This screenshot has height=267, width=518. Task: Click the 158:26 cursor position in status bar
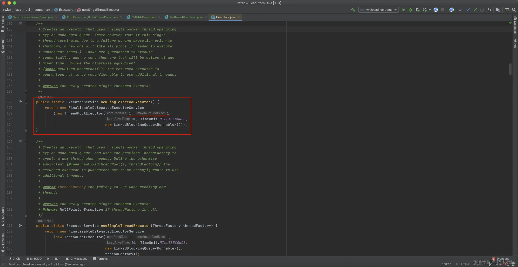447,264
